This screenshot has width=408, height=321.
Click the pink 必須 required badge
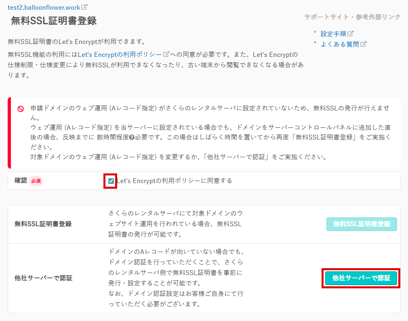click(36, 181)
